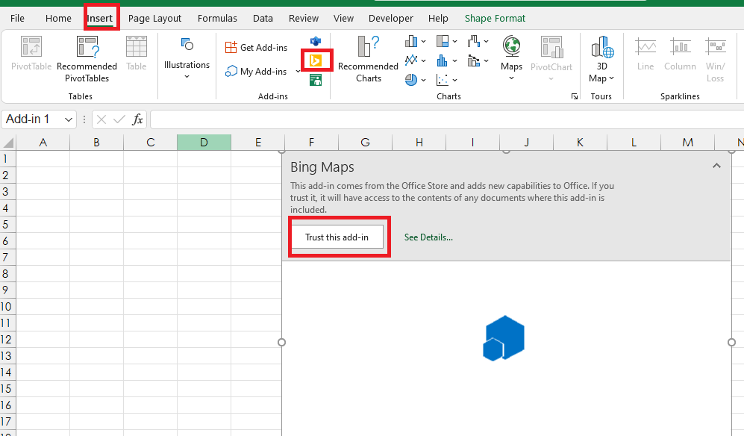Expand Waterfall chart dropdown arrow
Image resolution: width=744 pixels, height=436 pixels.
click(x=486, y=41)
